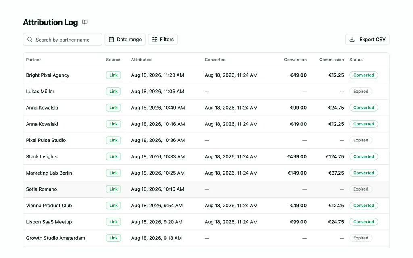Select the Bright Pixel Agency partner name

click(48, 75)
